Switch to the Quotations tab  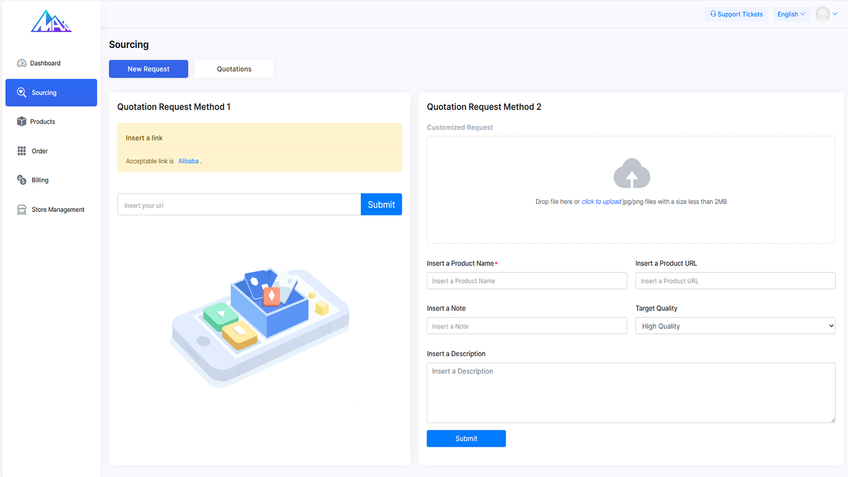pyautogui.click(x=234, y=69)
